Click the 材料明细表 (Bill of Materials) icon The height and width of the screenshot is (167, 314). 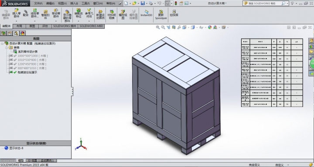(x=112, y=14)
